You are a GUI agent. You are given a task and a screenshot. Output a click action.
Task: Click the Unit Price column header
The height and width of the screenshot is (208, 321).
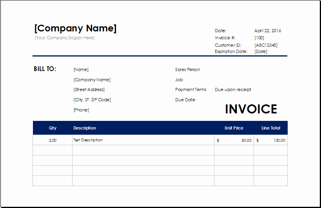pyautogui.click(x=234, y=128)
